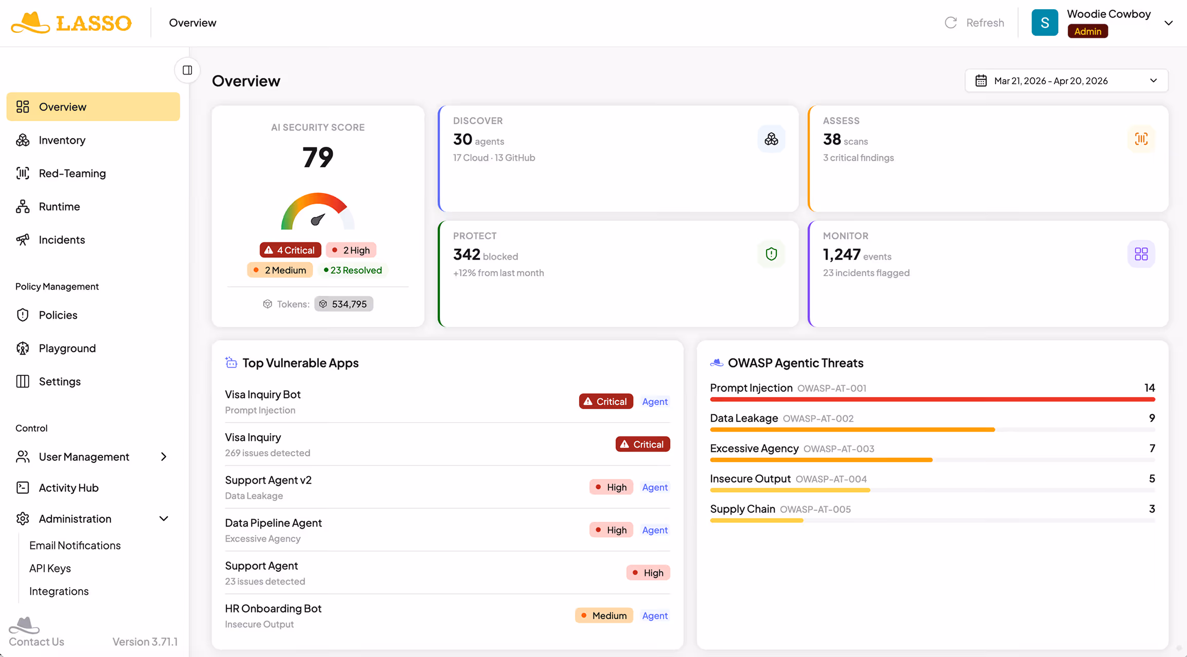Open Red-Teaming from the sidebar
This screenshot has height=657, width=1187.
pyautogui.click(x=93, y=173)
